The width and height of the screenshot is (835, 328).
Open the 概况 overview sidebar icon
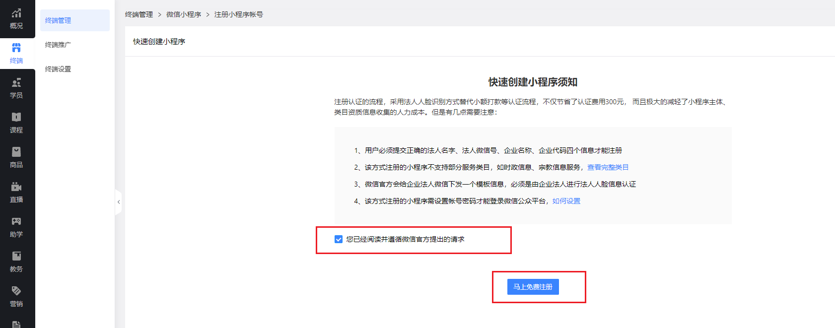[x=16, y=19]
